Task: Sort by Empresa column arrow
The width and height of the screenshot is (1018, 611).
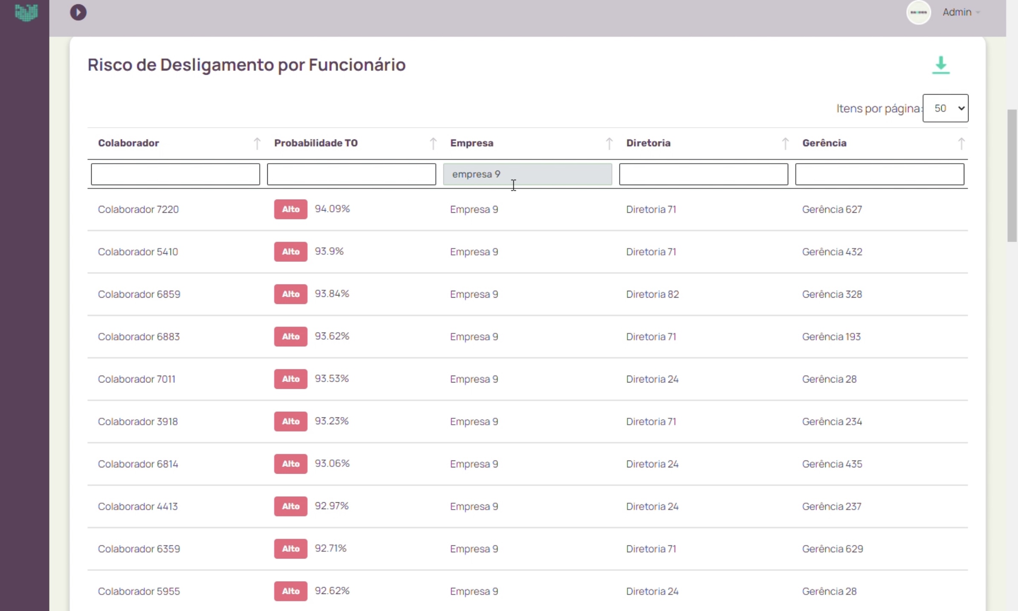Action: pos(609,143)
